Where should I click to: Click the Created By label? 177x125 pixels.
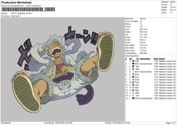(x=6, y=123)
